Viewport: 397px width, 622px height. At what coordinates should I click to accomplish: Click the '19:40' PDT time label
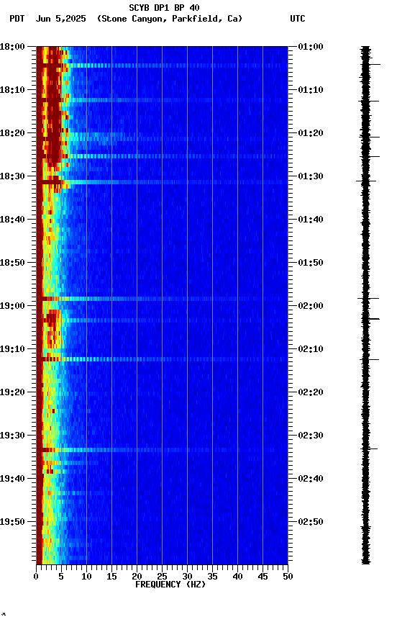12,479
